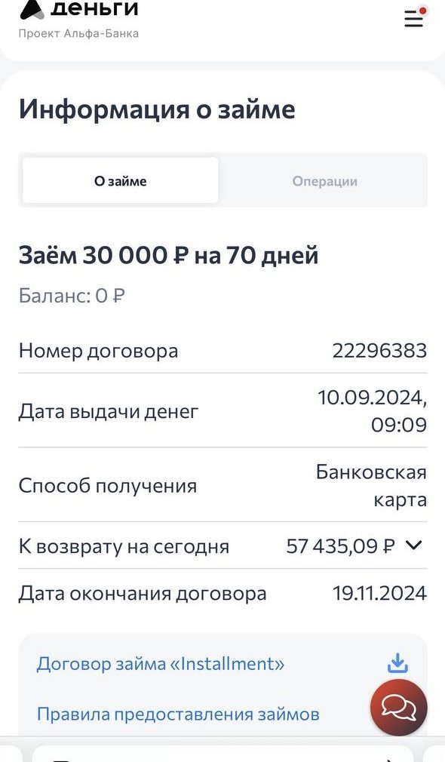Screen dimensions: 445x762
Task: Open the Договор займа «Installment» link
Action: [161, 664]
